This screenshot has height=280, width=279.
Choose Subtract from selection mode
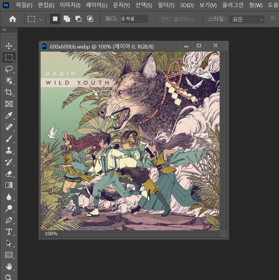click(78, 19)
